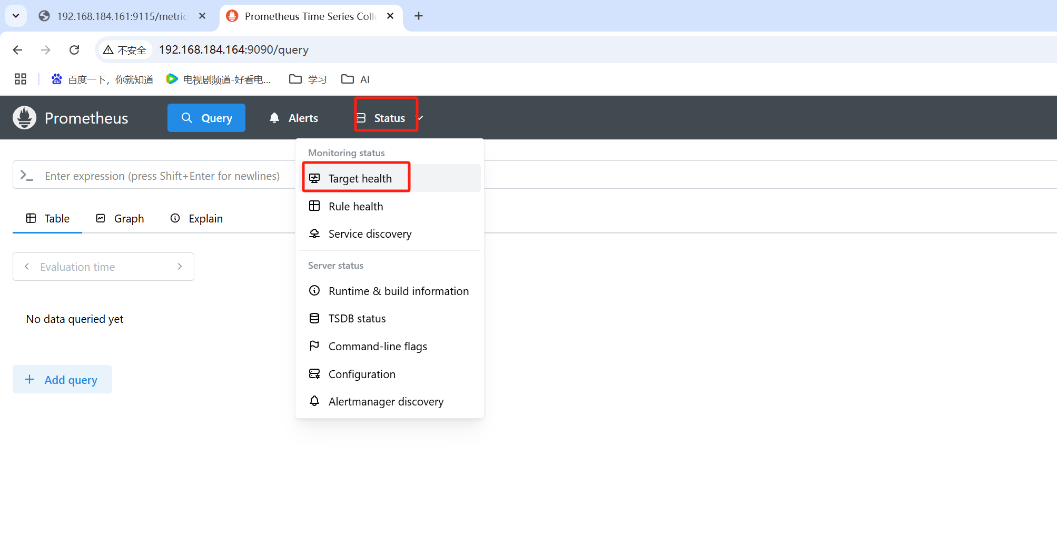Close the Prometheus Time Series tab
The width and height of the screenshot is (1057, 548).
click(x=390, y=16)
